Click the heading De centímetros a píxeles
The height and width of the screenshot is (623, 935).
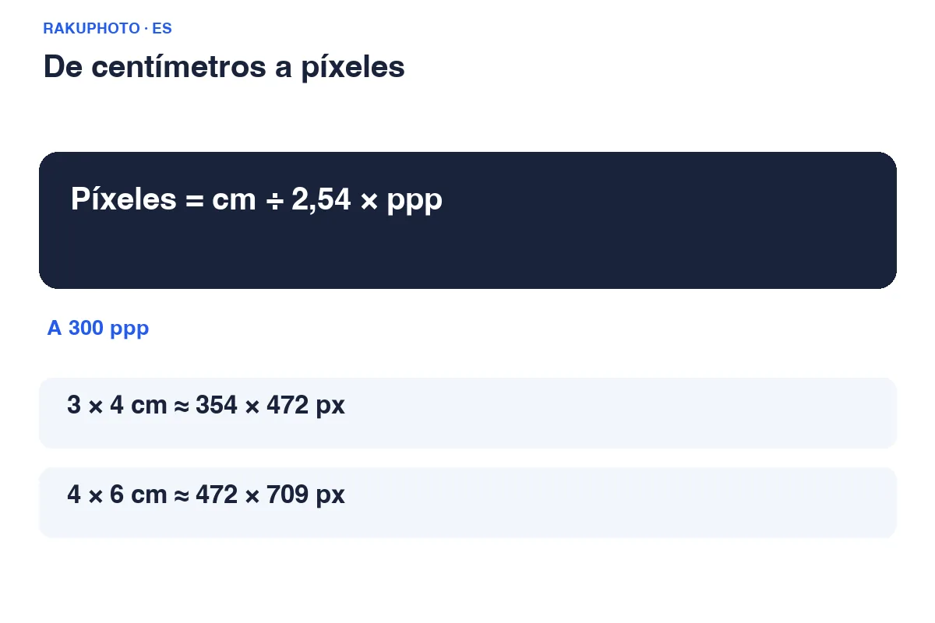224,67
